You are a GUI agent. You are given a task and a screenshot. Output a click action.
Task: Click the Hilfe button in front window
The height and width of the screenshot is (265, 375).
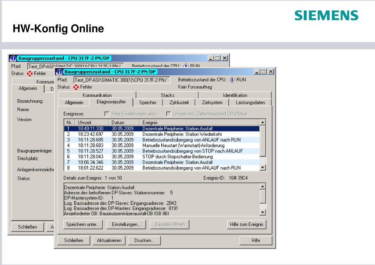255,240
